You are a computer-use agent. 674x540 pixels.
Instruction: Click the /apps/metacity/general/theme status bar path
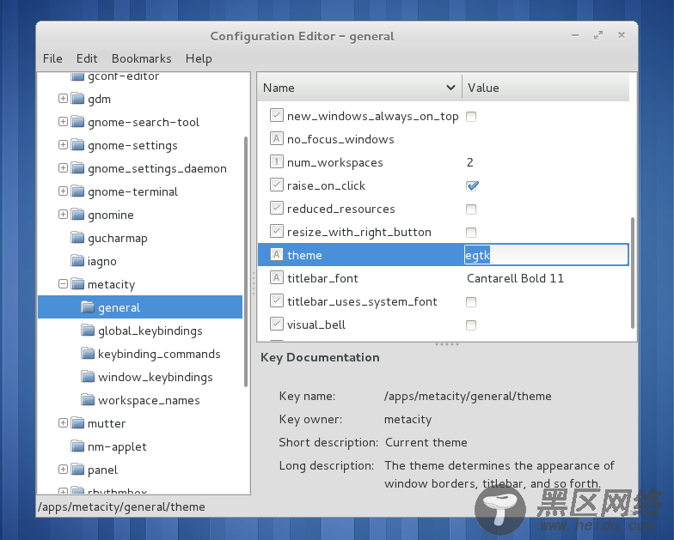[x=122, y=507]
